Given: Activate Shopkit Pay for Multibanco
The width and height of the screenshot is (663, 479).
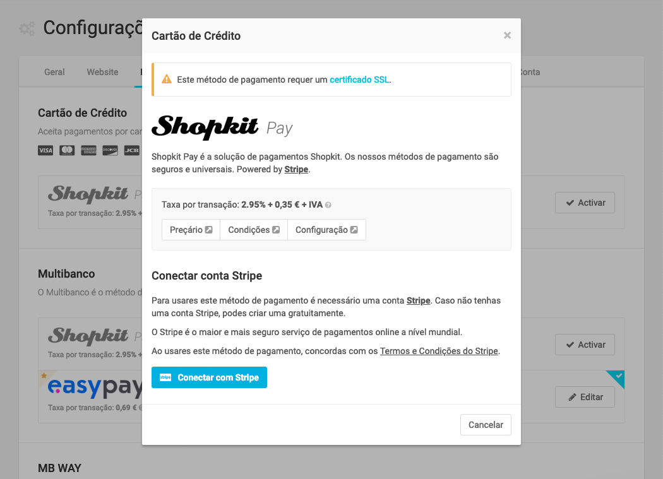Looking at the screenshot, I should coord(585,345).
